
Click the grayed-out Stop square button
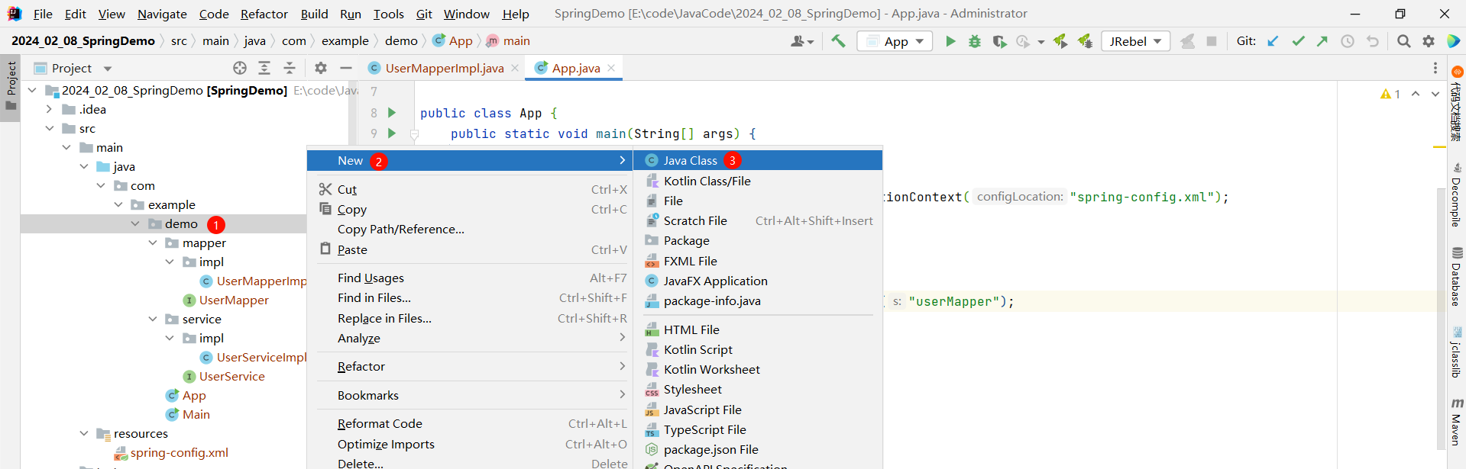[1212, 41]
